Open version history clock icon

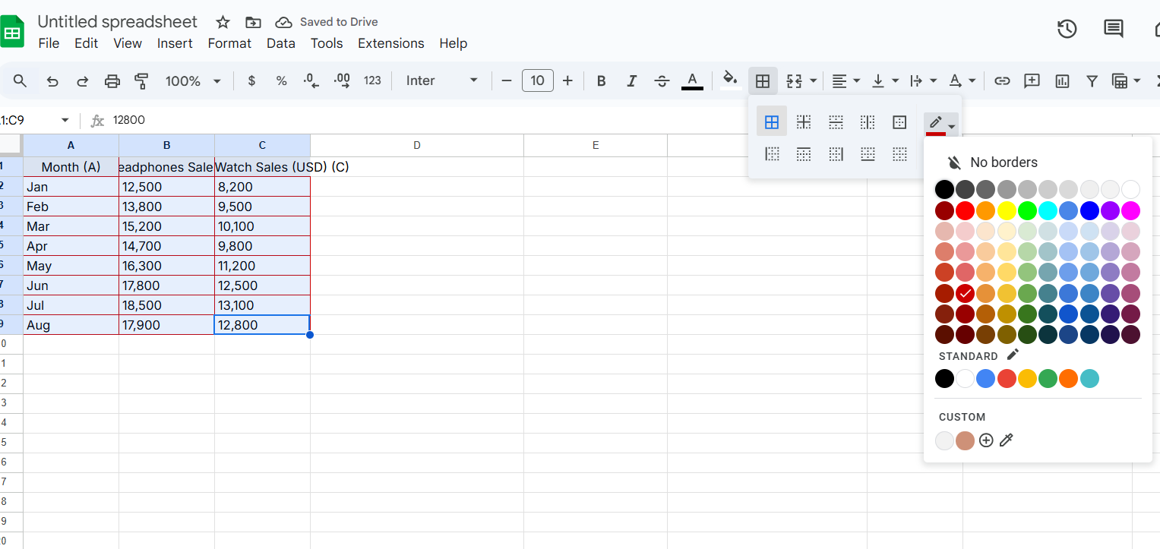point(1067,29)
